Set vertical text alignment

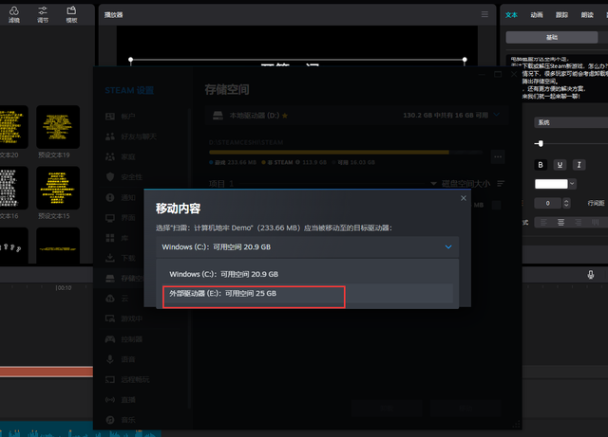(596, 222)
